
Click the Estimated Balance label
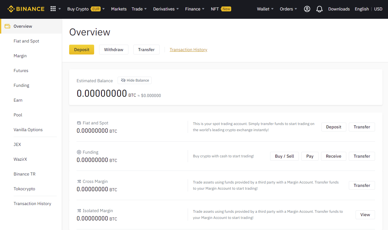[95, 81]
